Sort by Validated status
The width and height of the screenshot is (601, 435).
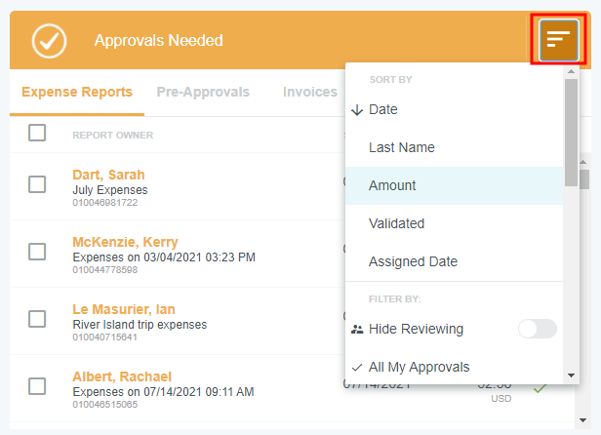tap(396, 223)
